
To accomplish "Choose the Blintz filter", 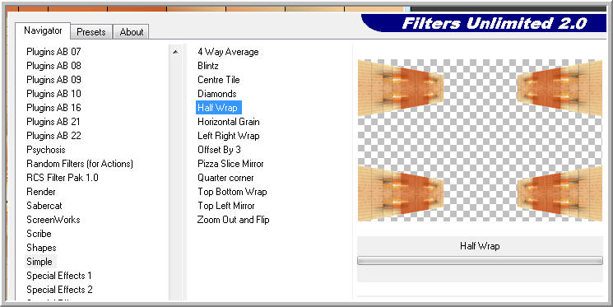I will 208,66.
